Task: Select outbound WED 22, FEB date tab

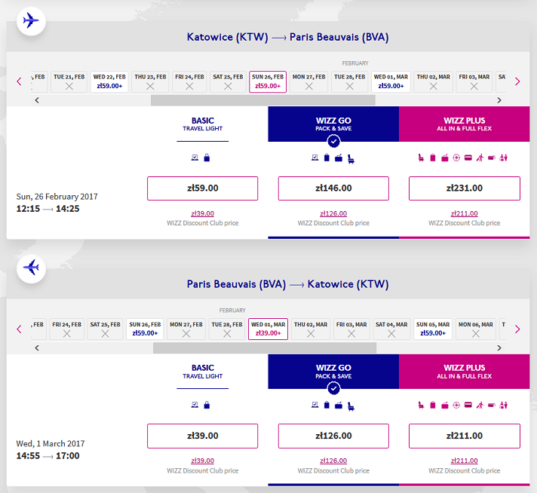Action: click(109, 81)
